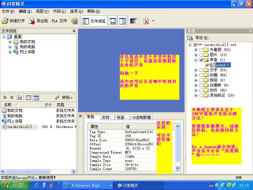Viewport: 253px width, 190px height.
Task: Click the IE quick launch icon
Action: point(37,185)
